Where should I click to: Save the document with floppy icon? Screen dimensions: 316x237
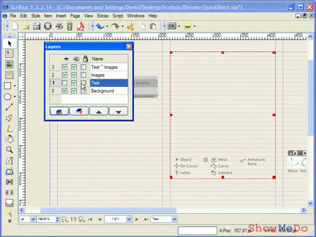[37, 26]
